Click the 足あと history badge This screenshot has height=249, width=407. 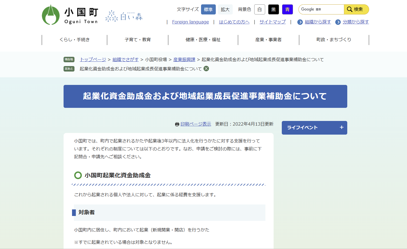pos(69,69)
